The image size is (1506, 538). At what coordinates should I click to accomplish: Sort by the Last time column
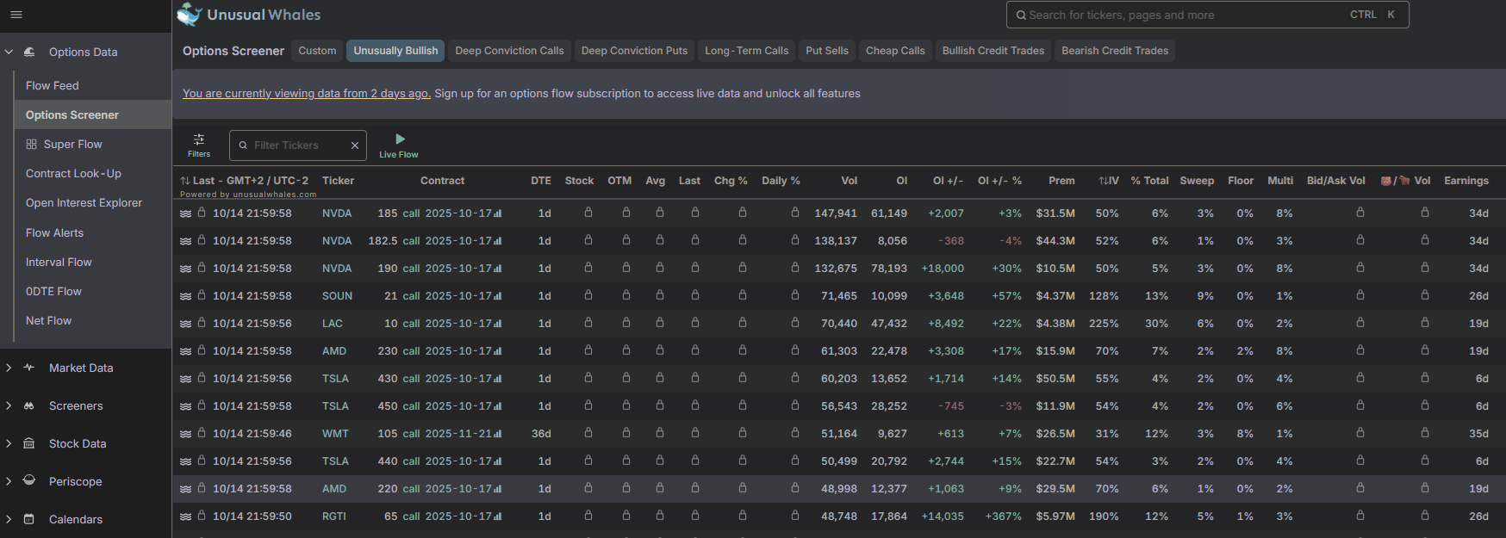[x=203, y=181]
